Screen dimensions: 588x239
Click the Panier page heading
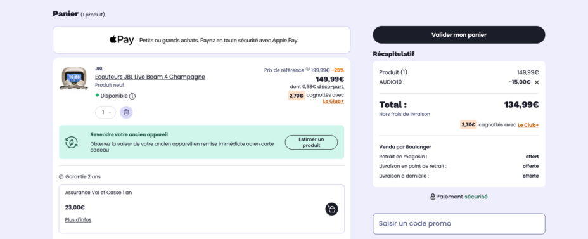(66, 14)
